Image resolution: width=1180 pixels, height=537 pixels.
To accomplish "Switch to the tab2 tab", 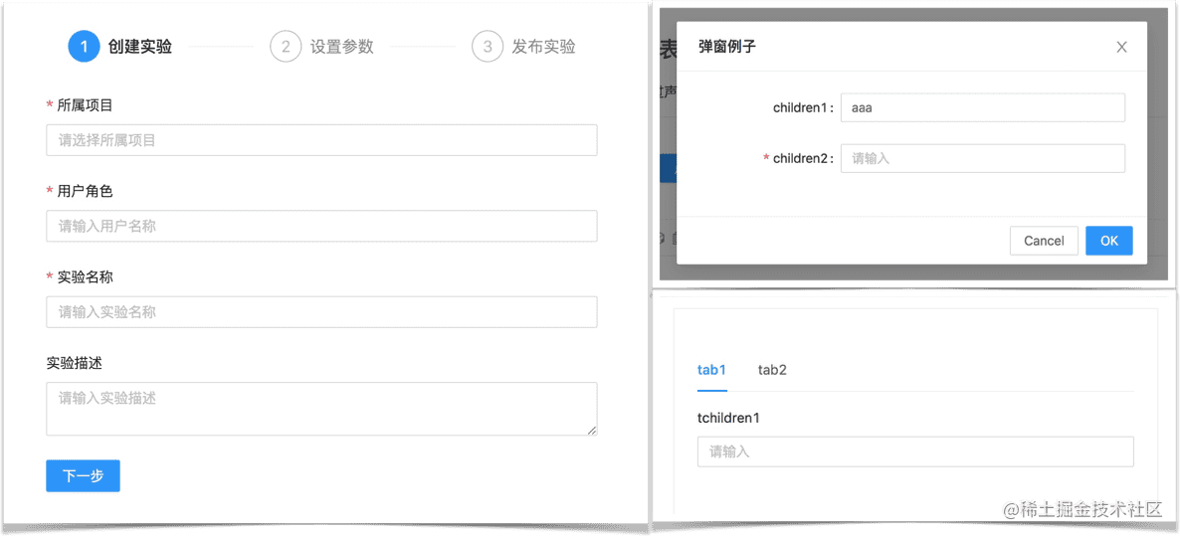I will pos(772,369).
